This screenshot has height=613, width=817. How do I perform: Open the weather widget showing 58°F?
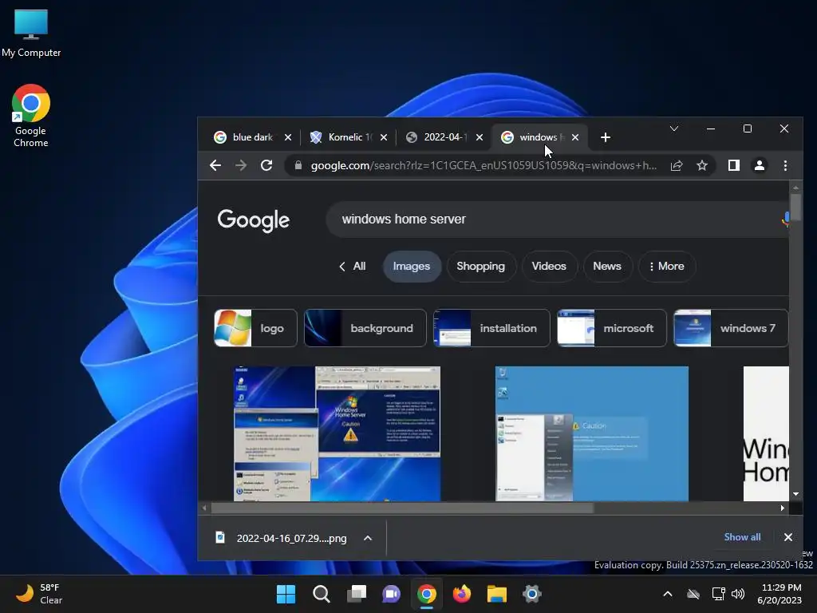tap(39, 594)
